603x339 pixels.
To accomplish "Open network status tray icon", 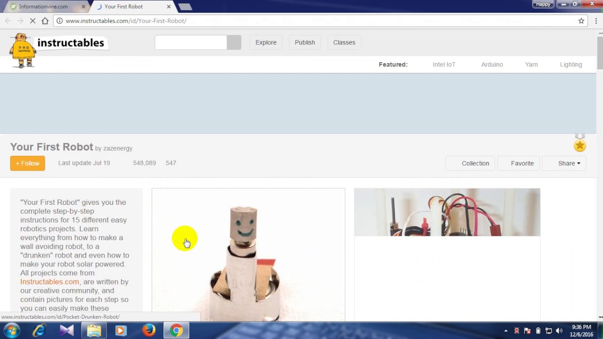I will 548,331.
